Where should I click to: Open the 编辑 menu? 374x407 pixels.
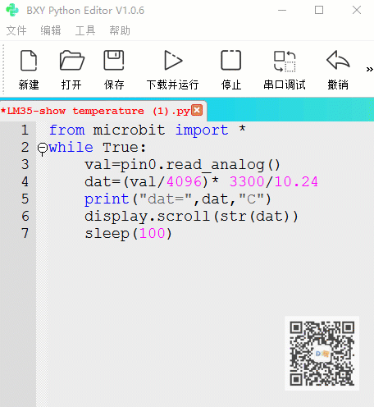click(x=51, y=30)
